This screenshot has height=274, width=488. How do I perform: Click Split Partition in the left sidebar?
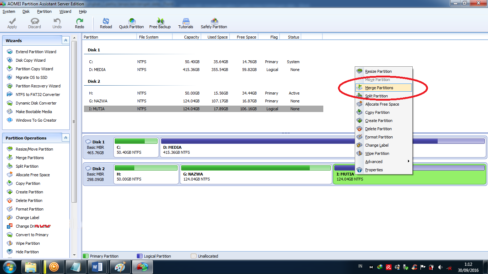click(27, 166)
